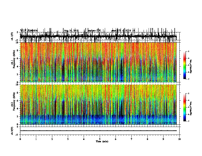Click the ch.2 frequency tick "8"

18,93
